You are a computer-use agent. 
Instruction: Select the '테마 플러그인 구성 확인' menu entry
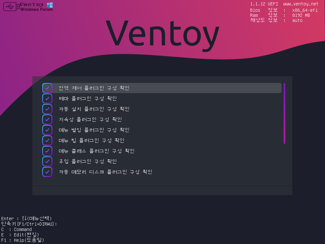pyautogui.click(x=162, y=98)
